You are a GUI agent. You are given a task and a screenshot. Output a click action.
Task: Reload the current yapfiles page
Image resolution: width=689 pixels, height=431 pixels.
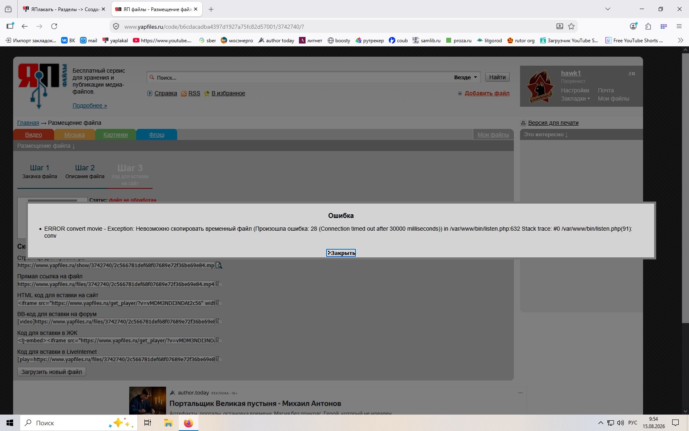(54, 26)
